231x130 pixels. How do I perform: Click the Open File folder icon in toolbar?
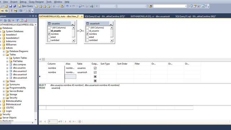pos(6,6)
